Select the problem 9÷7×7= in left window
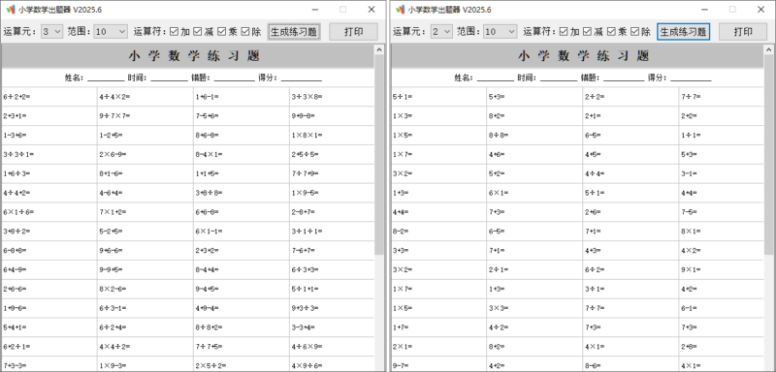 coord(114,116)
